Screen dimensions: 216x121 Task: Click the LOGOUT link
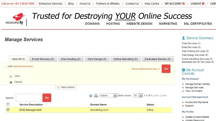coord(196,4)
